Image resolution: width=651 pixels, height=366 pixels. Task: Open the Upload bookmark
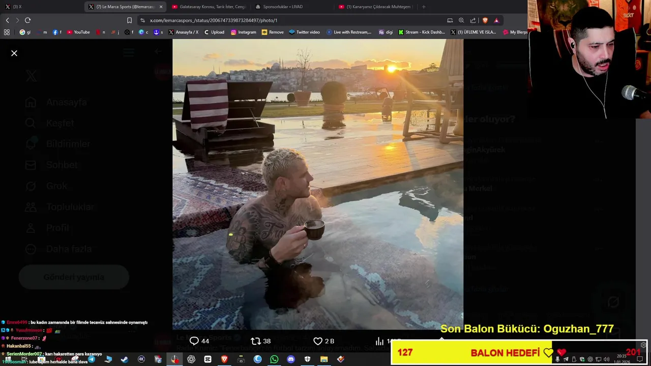[x=214, y=32]
